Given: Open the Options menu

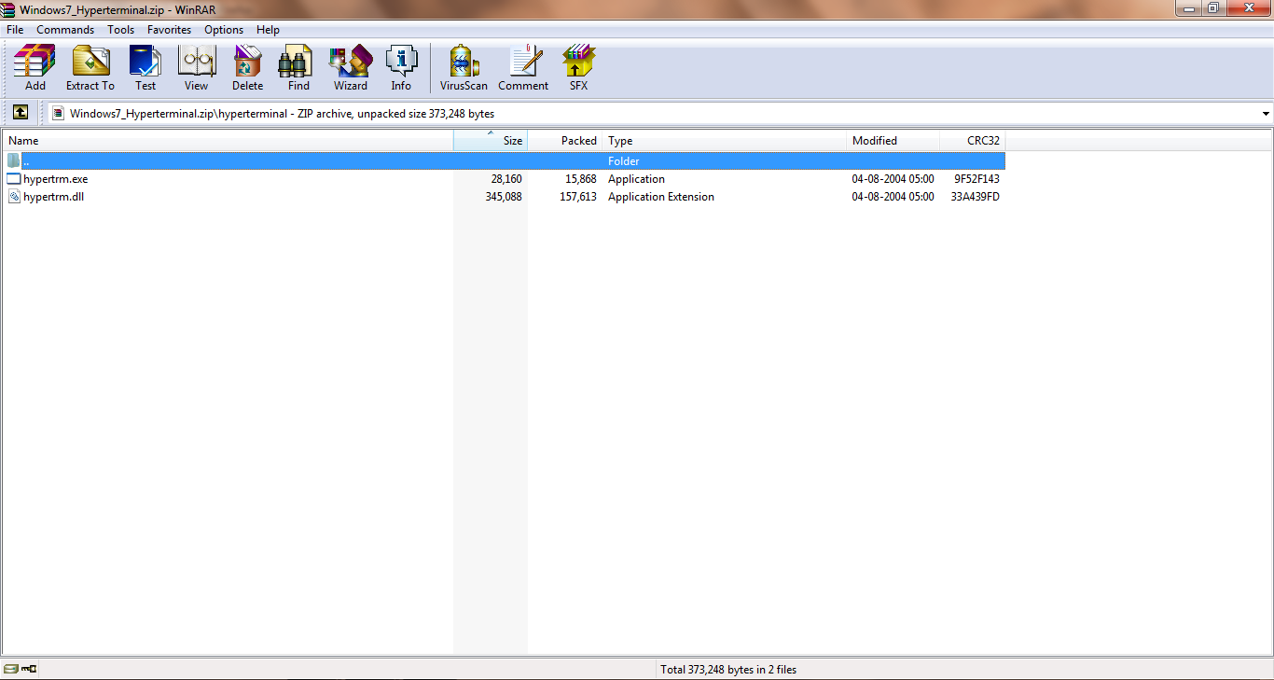Looking at the screenshot, I should [x=224, y=30].
